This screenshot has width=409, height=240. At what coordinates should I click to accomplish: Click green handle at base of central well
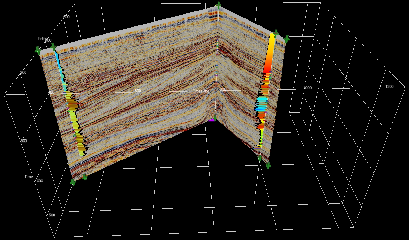pos(215,118)
